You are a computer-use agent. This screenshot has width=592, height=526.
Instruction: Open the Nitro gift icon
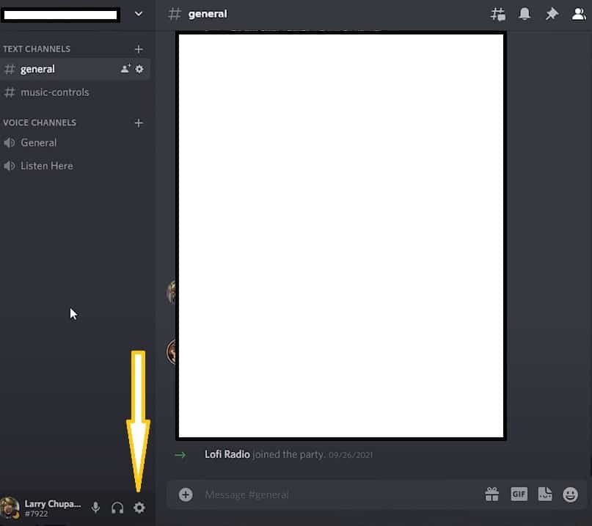click(492, 494)
